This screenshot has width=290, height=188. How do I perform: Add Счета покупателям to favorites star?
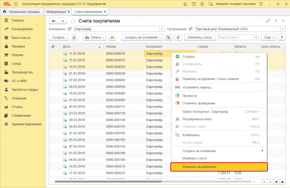tap(73, 21)
